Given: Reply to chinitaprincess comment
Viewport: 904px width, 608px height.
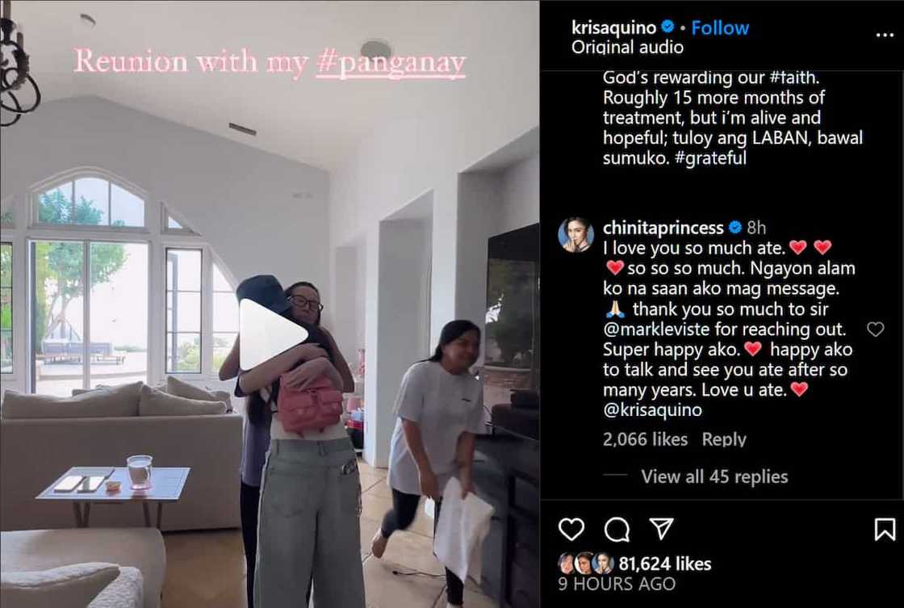Looking at the screenshot, I should pyautogui.click(x=724, y=439).
